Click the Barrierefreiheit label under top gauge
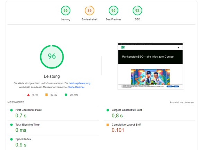This screenshot has height=150, width=209. click(x=89, y=19)
